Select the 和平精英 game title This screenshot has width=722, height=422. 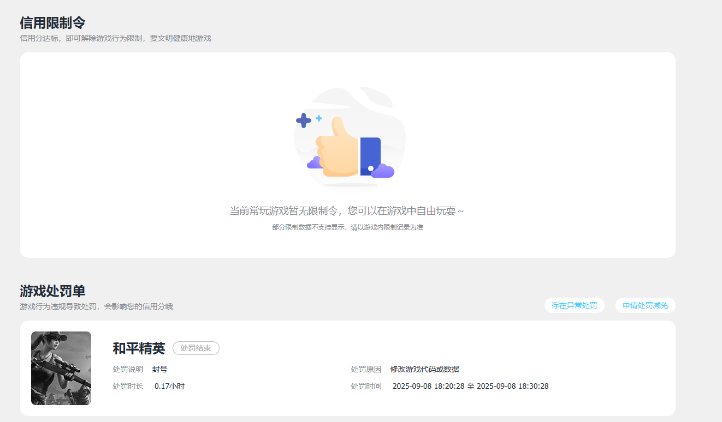pos(139,348)
